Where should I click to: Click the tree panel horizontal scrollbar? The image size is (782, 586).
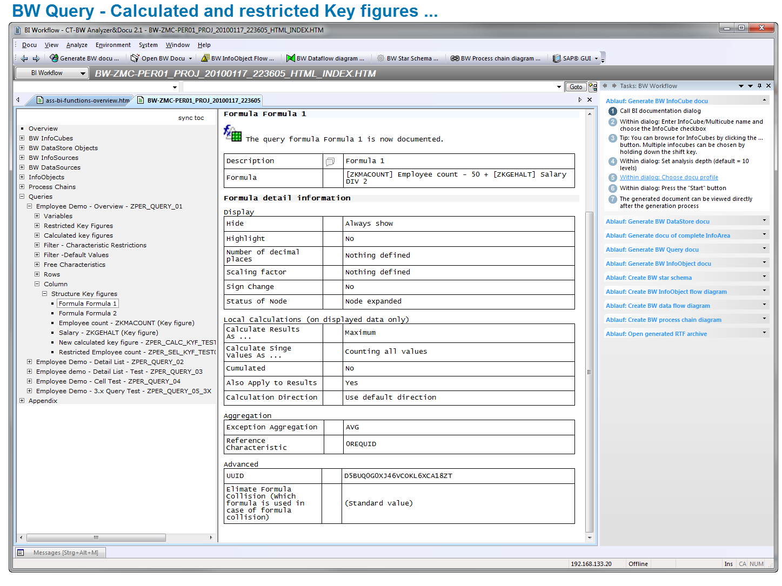(x=96, y=537)
